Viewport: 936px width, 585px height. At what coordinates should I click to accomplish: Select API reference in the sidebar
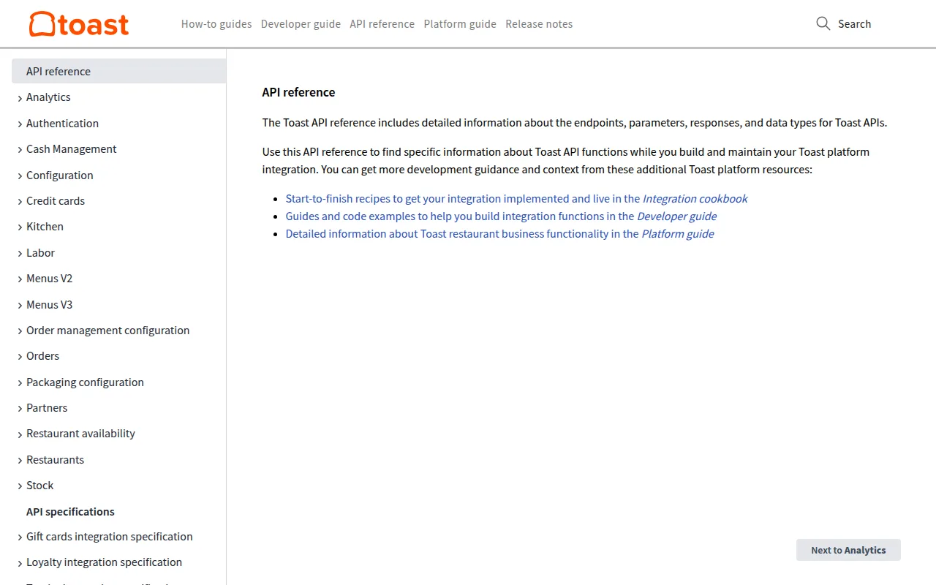58,71
